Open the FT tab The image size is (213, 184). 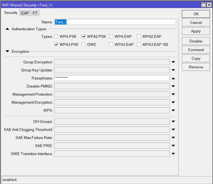(x=35, y=13)
